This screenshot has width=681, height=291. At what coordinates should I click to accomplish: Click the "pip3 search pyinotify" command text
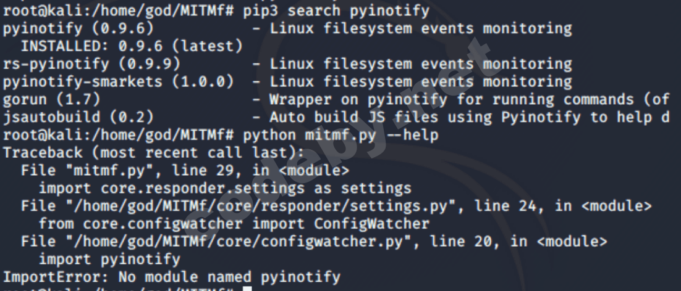click(337, 10)
